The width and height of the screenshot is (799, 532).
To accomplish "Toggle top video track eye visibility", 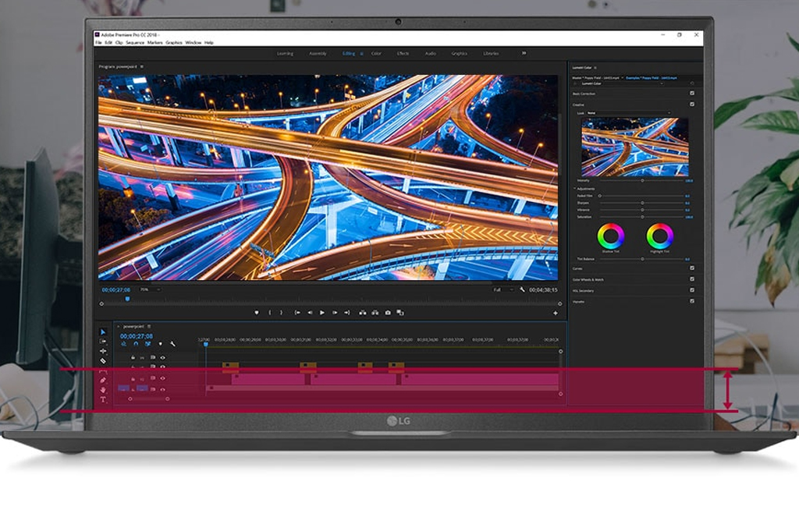I will point(162,358).
